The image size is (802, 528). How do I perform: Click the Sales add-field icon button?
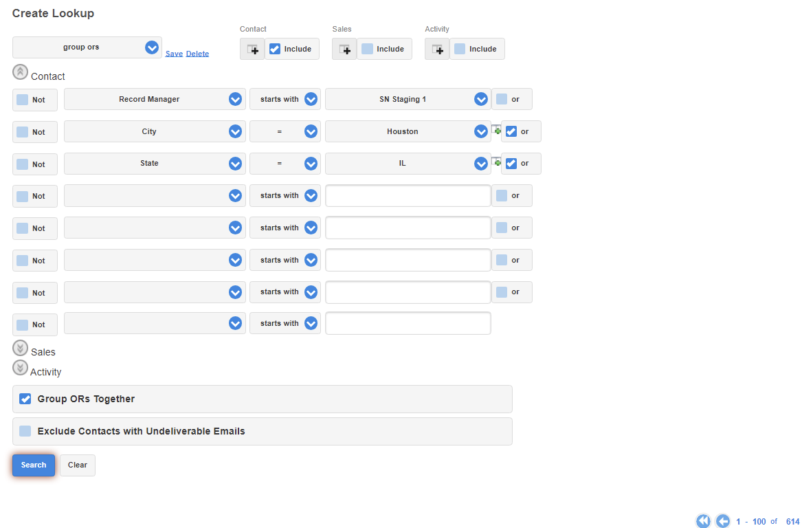344,49
